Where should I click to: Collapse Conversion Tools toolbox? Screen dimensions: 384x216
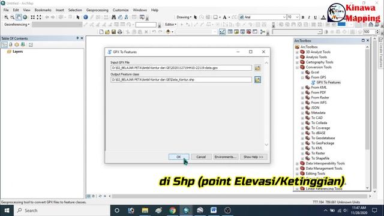pos(298,67)
